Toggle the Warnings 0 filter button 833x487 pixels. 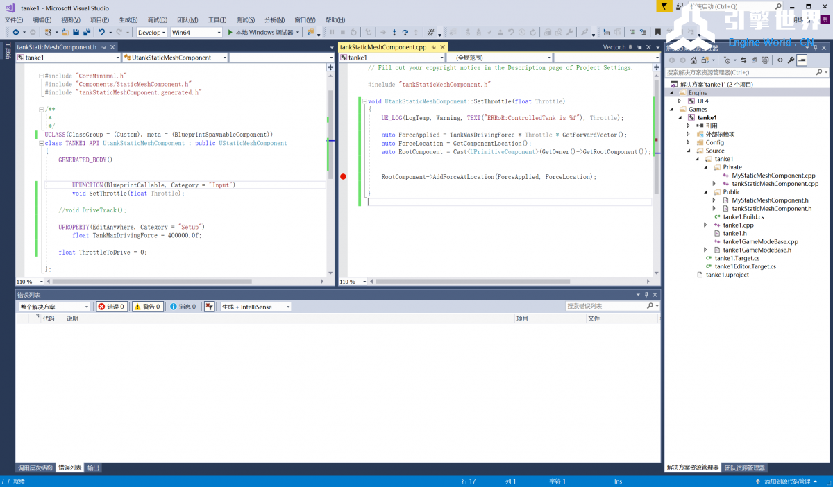148,307
